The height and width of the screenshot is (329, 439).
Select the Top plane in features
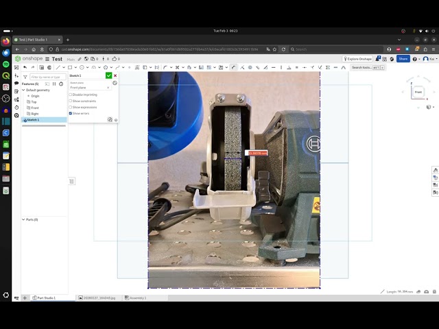point(34,102)
